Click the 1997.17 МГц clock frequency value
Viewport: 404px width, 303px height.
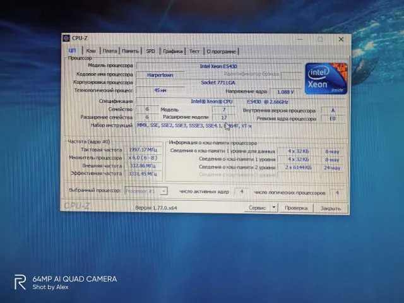[143, 150]
